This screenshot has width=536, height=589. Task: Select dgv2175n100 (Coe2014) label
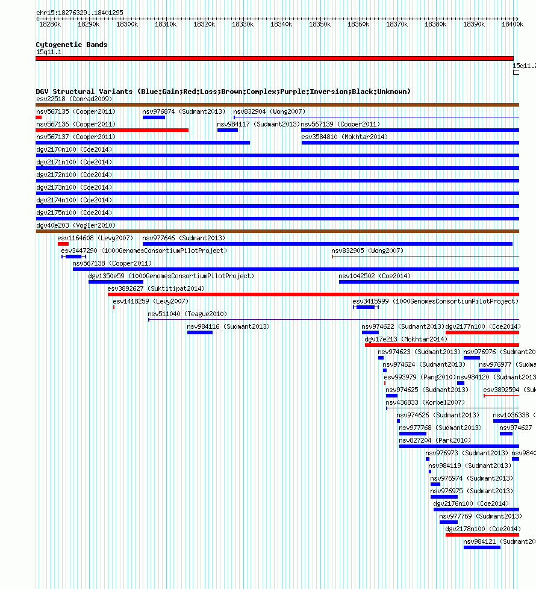coord(74,213)
